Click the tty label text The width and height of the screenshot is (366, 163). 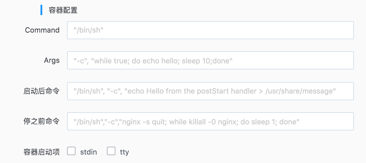point(124,152)
